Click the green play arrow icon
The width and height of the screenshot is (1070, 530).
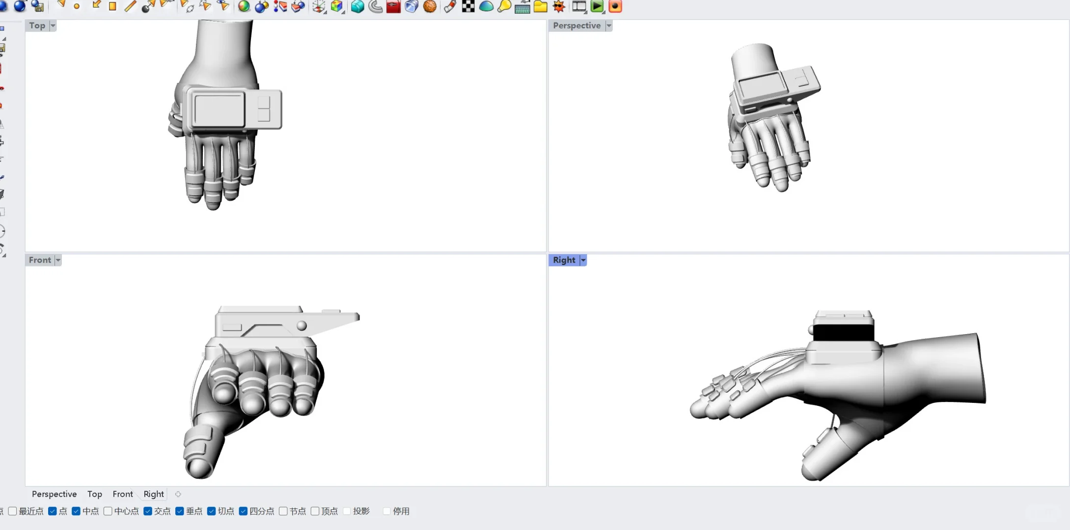597,6
